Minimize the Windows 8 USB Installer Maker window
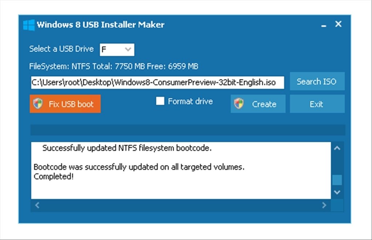The image size is (372, 240). (324, 25)
